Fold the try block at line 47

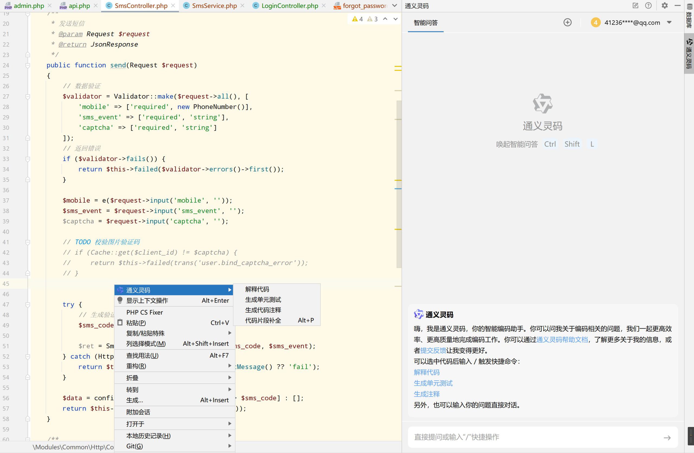(28, 305)
